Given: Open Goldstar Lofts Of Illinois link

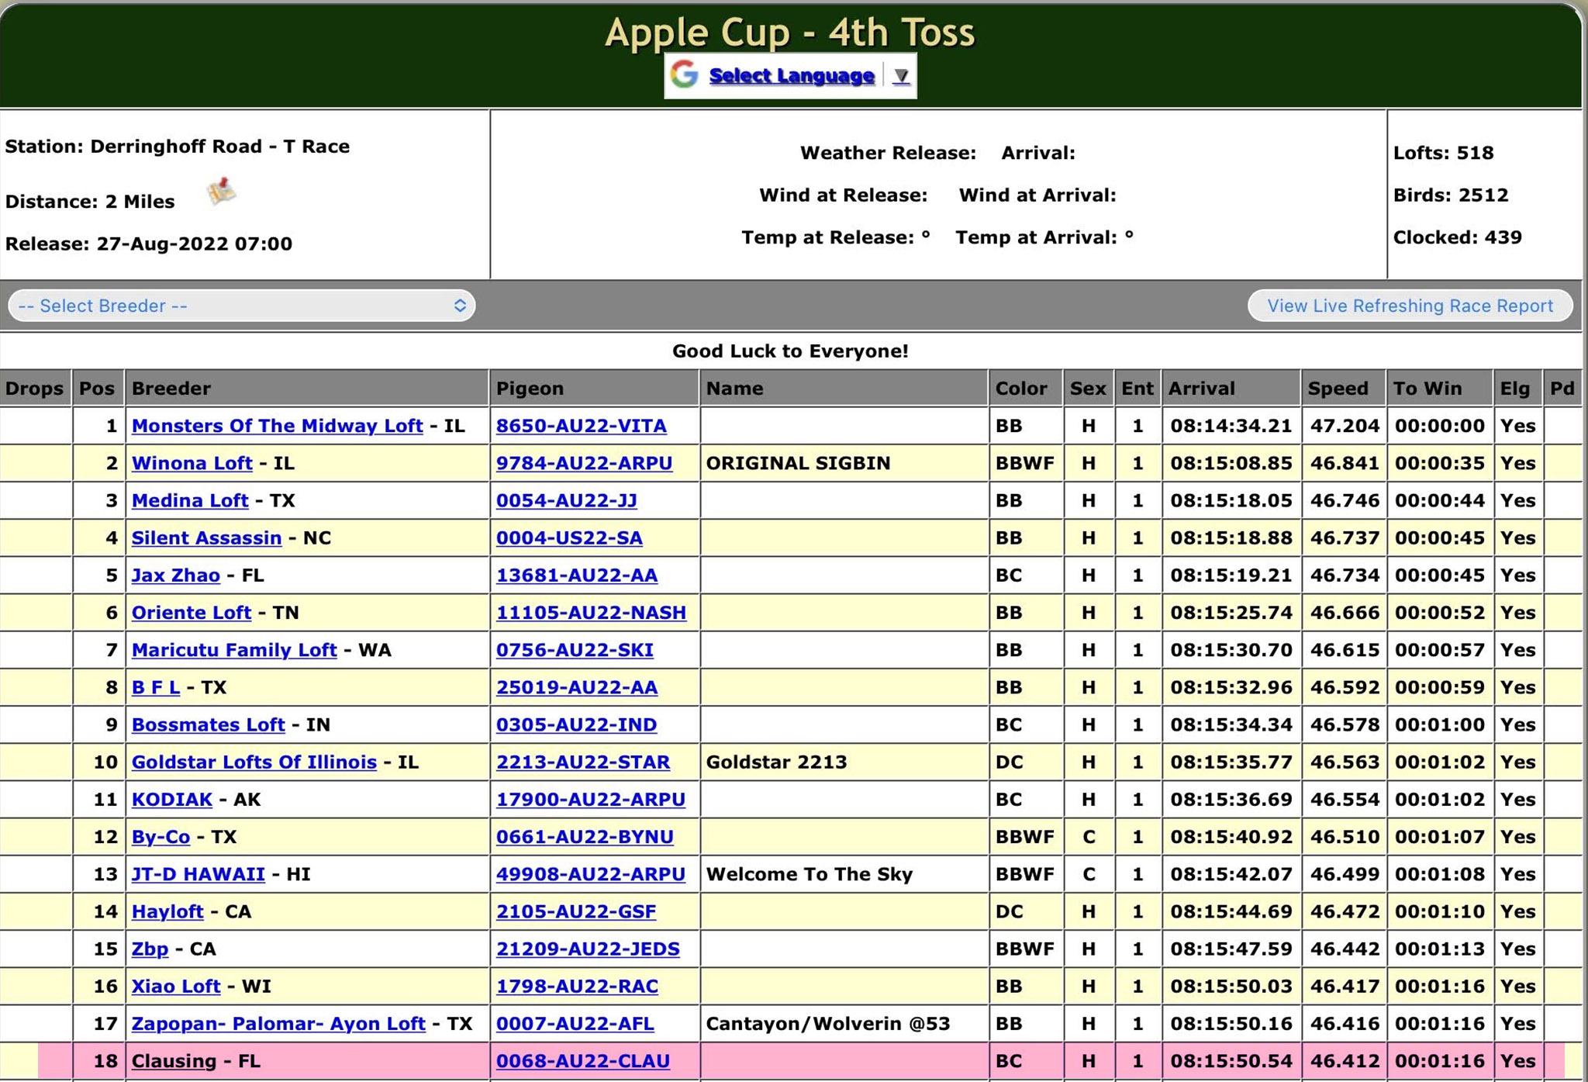Looking at the screenshot, I should coord(254,762).
